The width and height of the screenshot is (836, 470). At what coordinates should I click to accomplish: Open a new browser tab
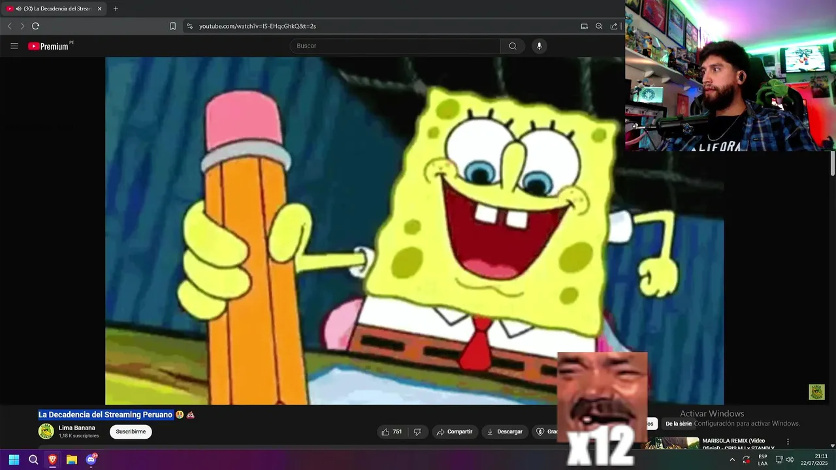coord(116,8)
